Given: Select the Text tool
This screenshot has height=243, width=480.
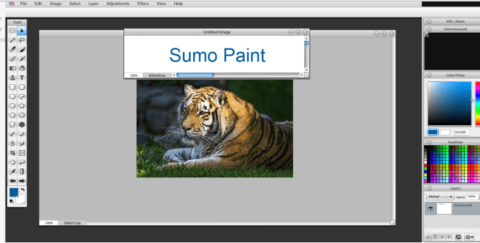Looking at the screenshot, I should 22,78.
